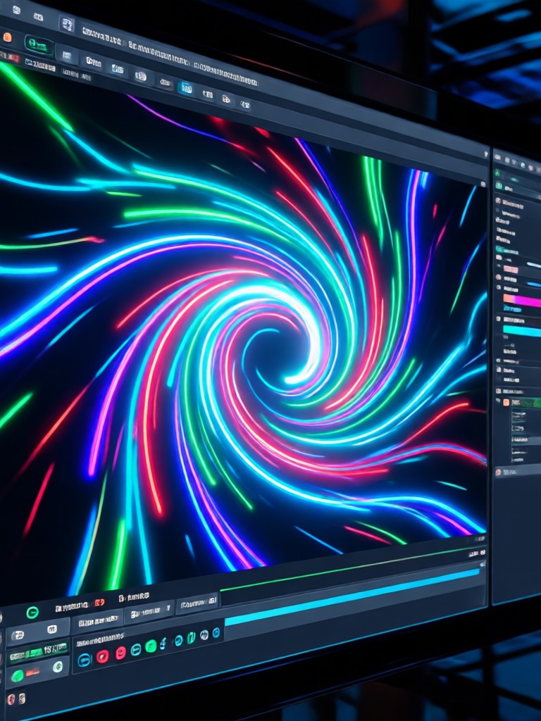Click the last blue ring icon in bottom row
This screenshot has height=721, width=541.
click(216, 633)
